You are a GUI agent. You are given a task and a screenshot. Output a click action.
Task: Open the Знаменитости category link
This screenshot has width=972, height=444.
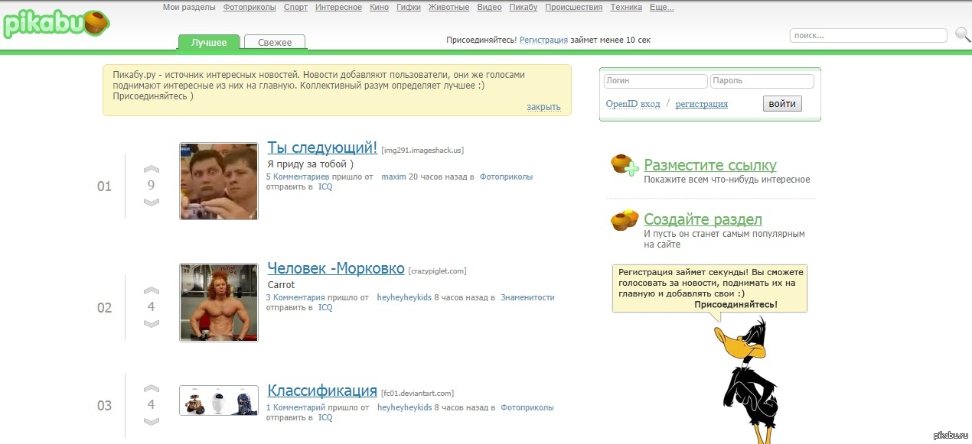(x=527, y=297)
